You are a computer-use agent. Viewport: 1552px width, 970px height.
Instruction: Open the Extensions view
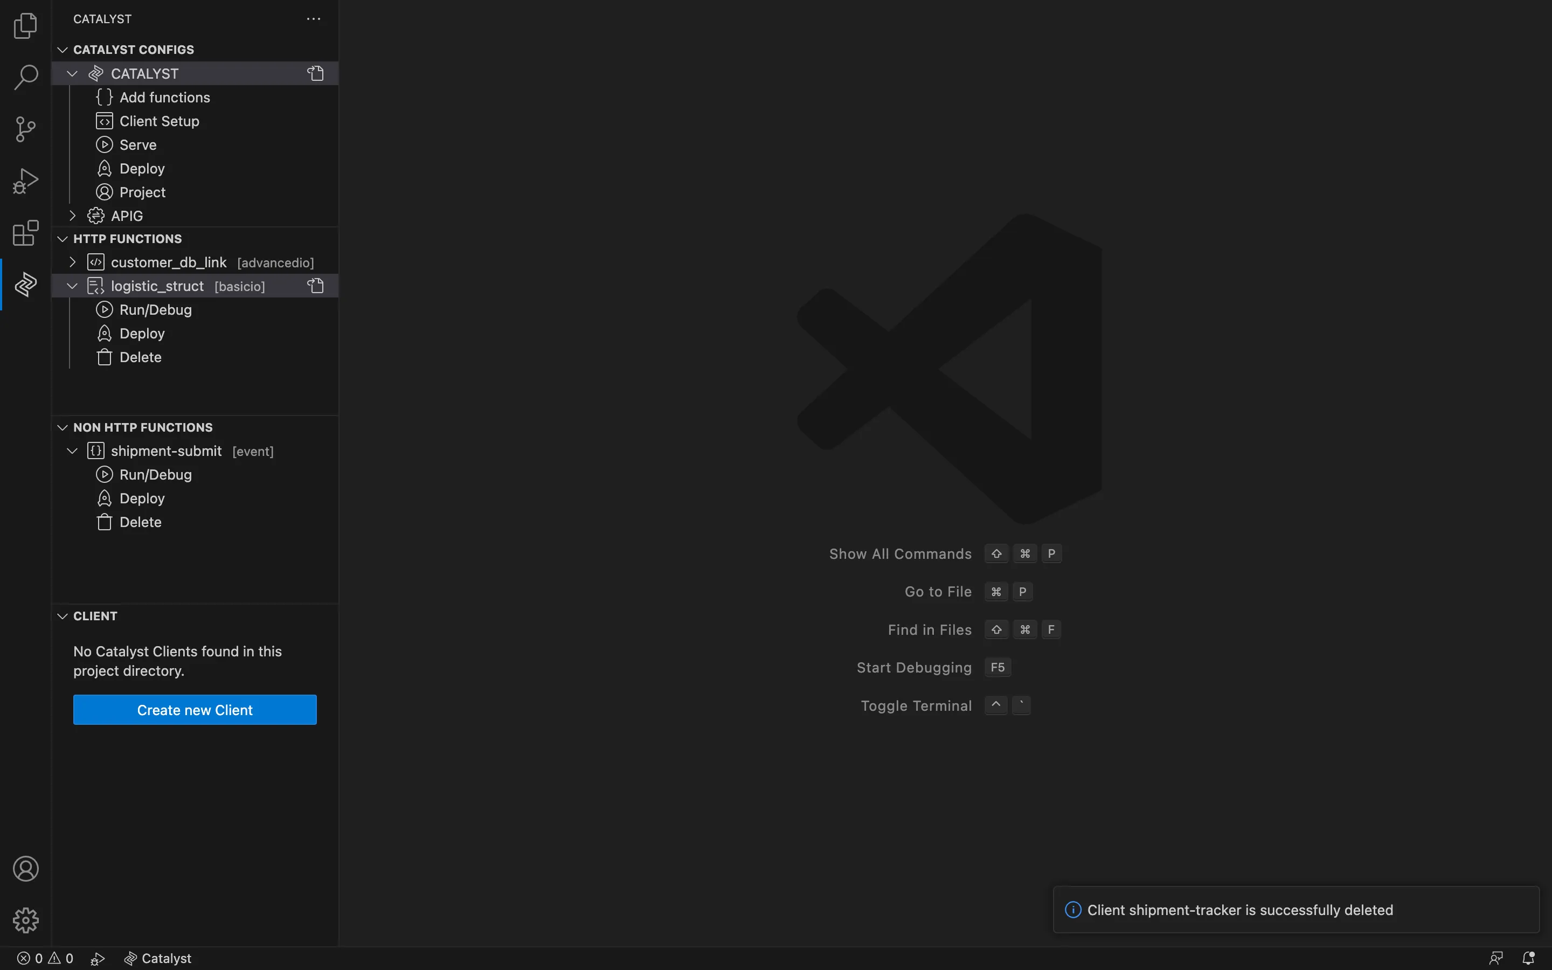click(26, 233)
